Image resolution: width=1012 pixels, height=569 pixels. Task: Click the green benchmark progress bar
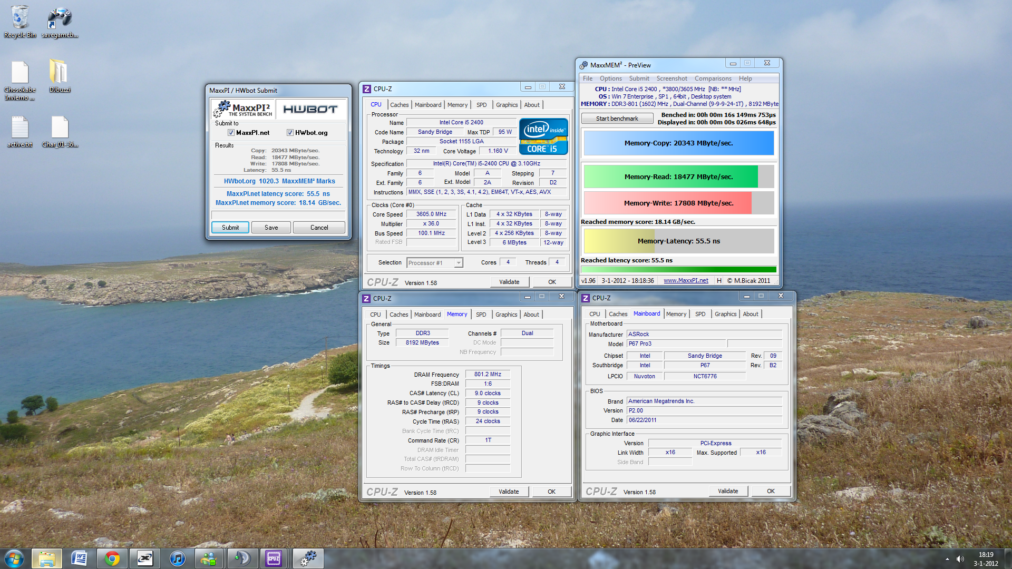pyautogui.click(x=678, y=269)
